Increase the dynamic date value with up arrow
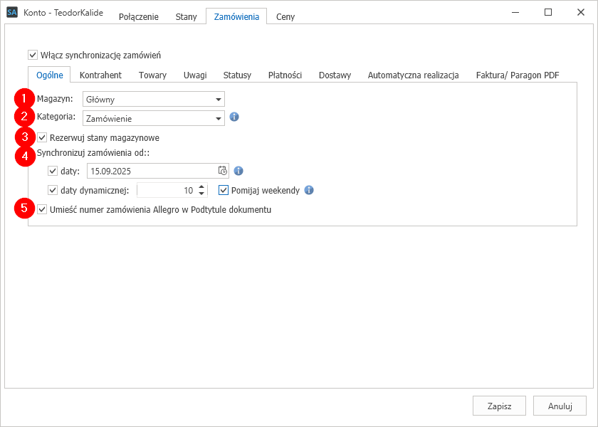The image size is (598, 427). [201, 186]
